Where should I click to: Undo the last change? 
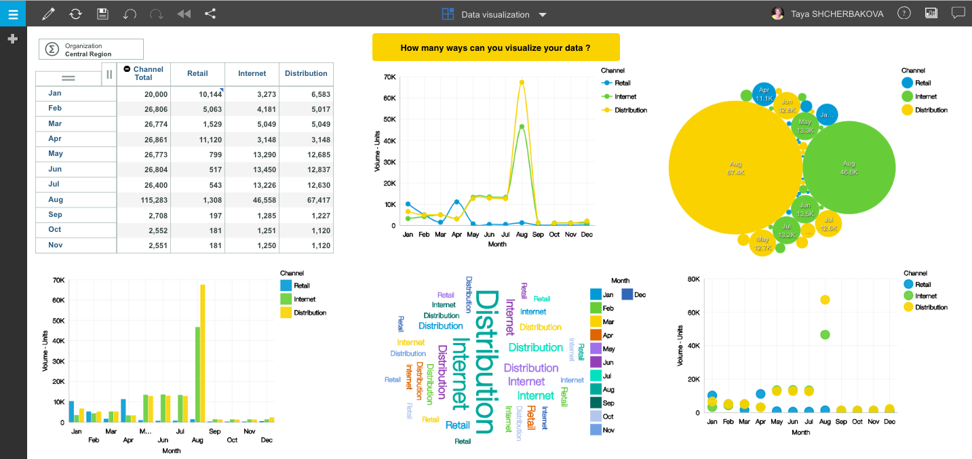130,14
